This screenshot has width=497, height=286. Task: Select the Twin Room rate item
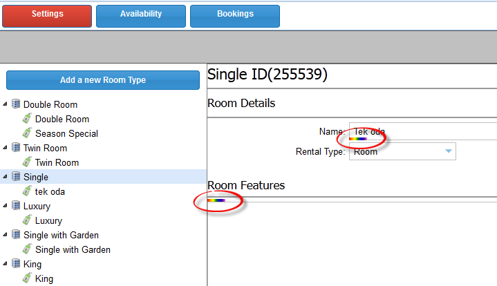point(57,162)
